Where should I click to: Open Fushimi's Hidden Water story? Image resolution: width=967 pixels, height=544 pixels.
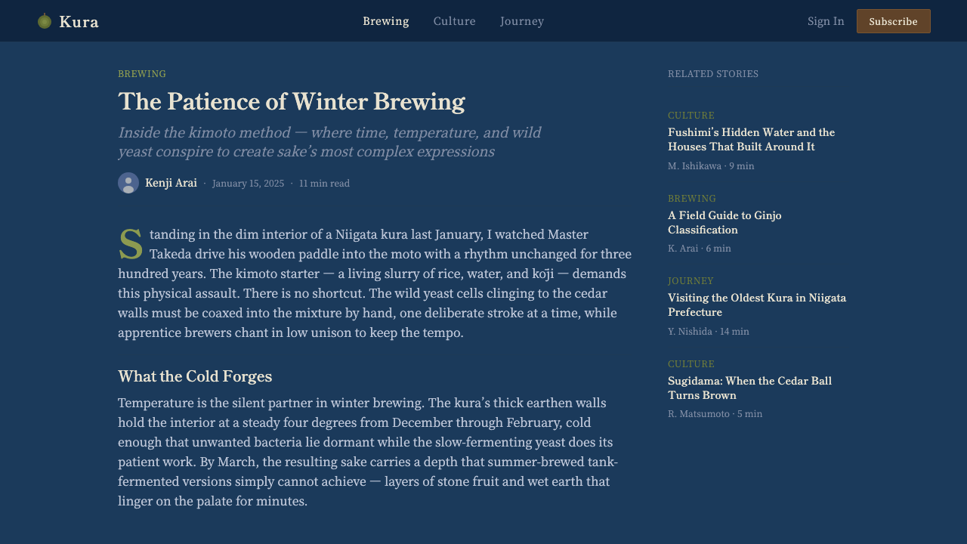click(752, 140)
